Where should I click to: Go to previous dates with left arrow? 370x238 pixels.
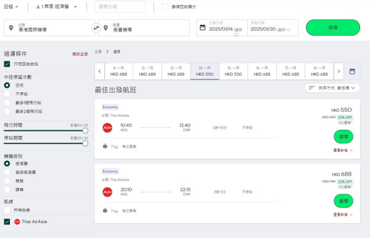coord(99,71)
